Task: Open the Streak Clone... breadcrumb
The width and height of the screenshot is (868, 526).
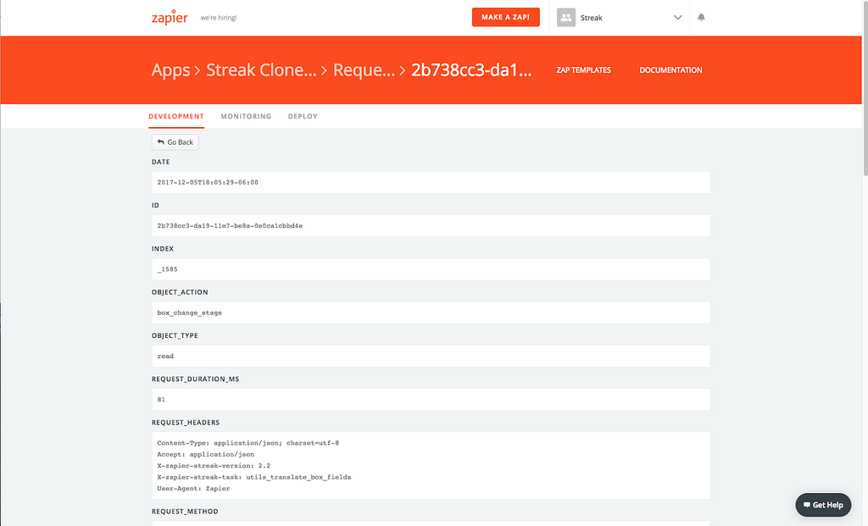Action: tap(261, 70)
